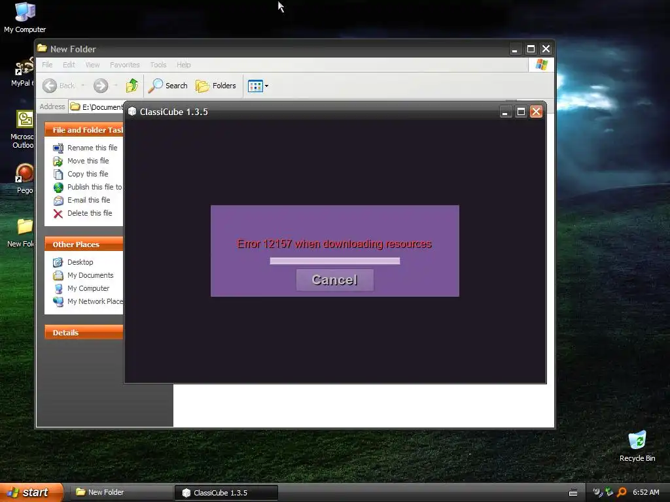Click the keyboard icon in the taskbar
The width and height of the screenshot is (670, 502).
[x=573, y=493]
